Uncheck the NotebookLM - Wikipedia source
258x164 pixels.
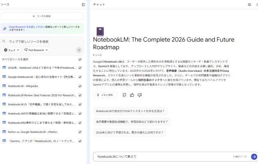pos(80,86)
